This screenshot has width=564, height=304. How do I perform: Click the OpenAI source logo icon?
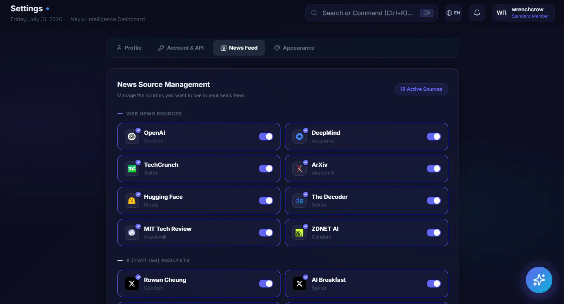click(132, 137)
